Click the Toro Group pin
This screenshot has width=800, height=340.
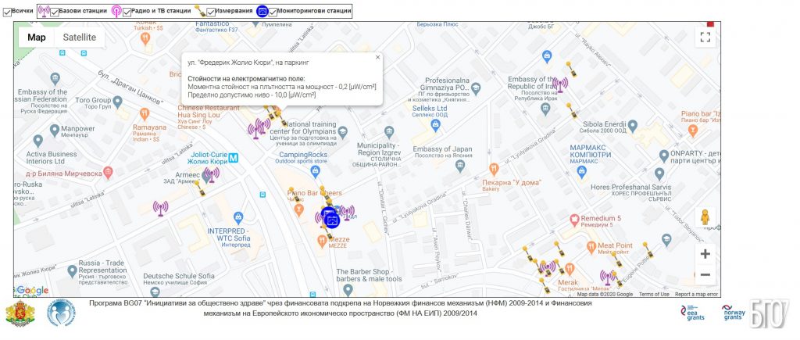(118, 102)
